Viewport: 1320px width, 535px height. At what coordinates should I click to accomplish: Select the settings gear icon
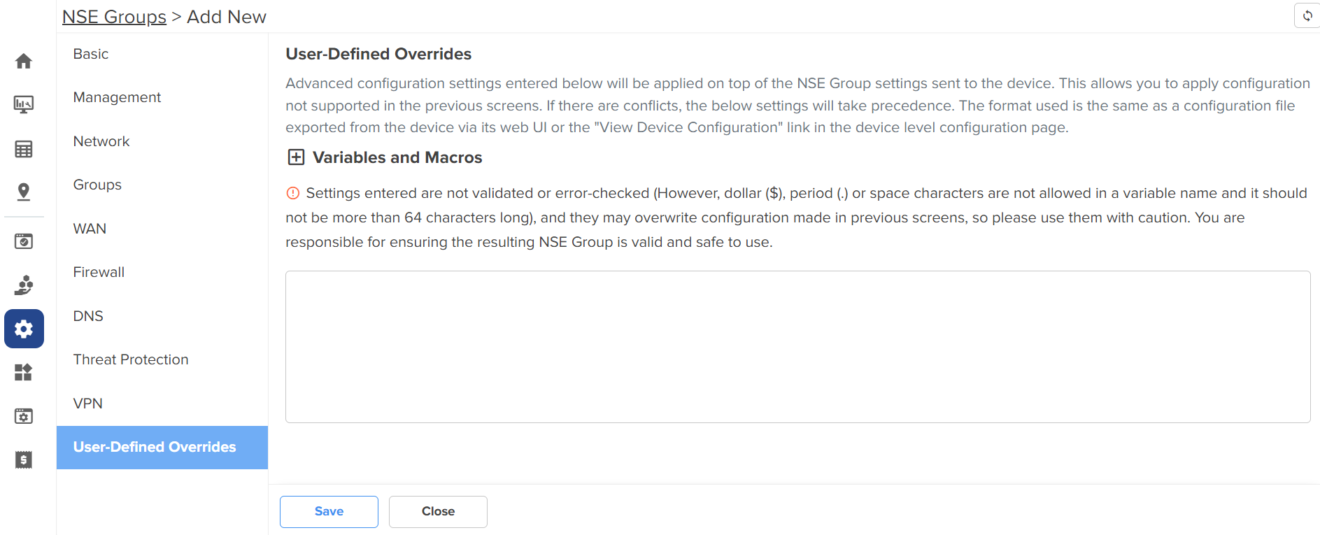(24, 329)
